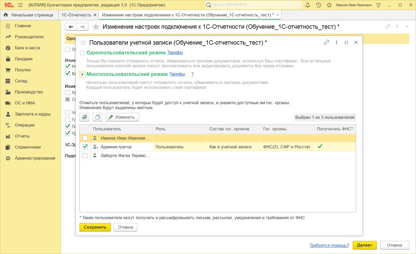The image size is (416, 254).
Task: Click the question mark help link
Action: 192,74
